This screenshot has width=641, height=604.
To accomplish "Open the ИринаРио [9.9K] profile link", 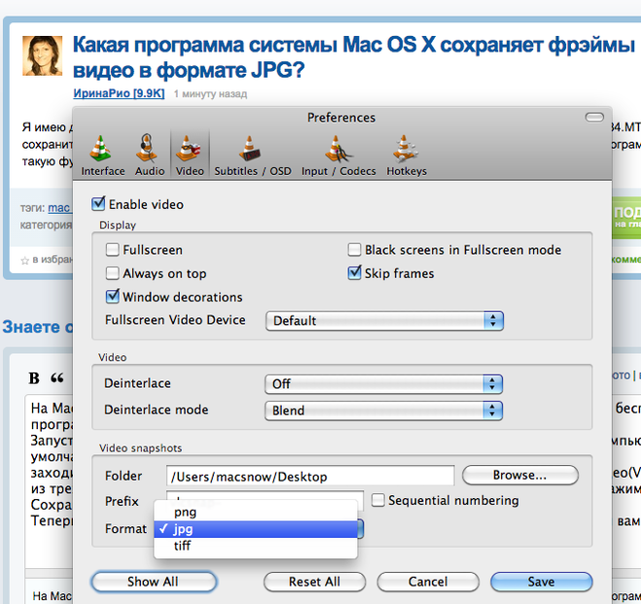I will [x=119, y=93].
